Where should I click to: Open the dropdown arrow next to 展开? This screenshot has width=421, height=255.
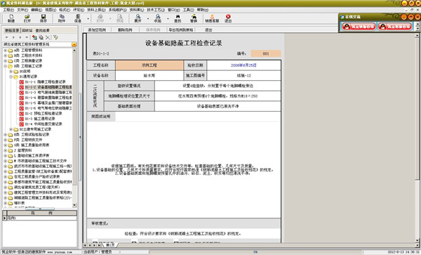click(x=148, y=19)
